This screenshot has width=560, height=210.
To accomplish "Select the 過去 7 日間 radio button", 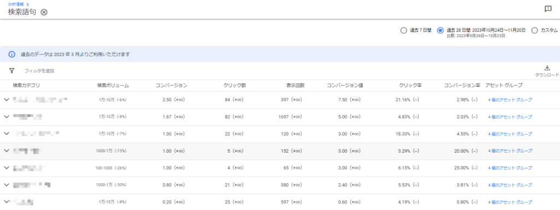I will (x=404, y=31).
